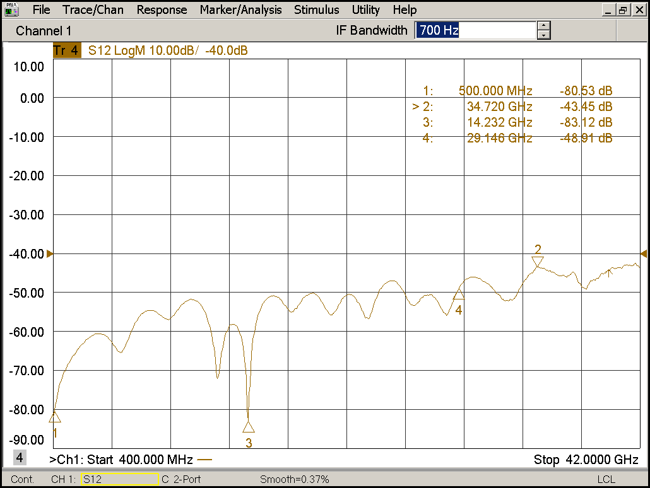The height and width of the screenshot is (488, 650).
Task: Open the Marker/Analysis menu
Action: (241, 9)
